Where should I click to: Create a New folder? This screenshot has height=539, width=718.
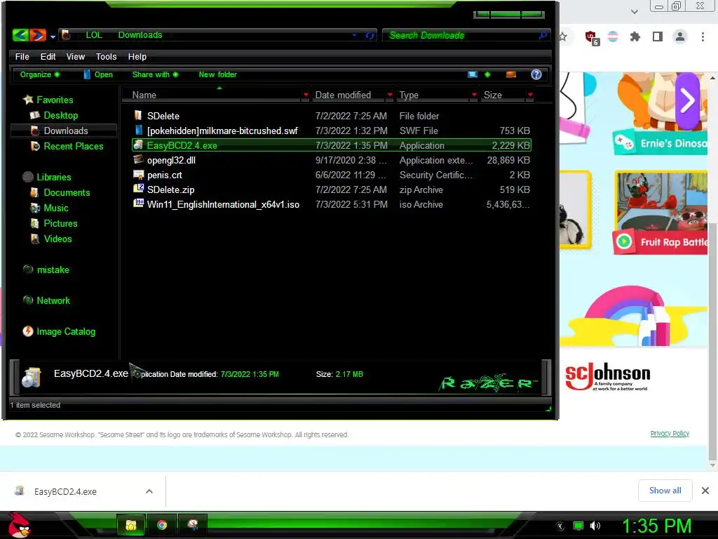217,74
